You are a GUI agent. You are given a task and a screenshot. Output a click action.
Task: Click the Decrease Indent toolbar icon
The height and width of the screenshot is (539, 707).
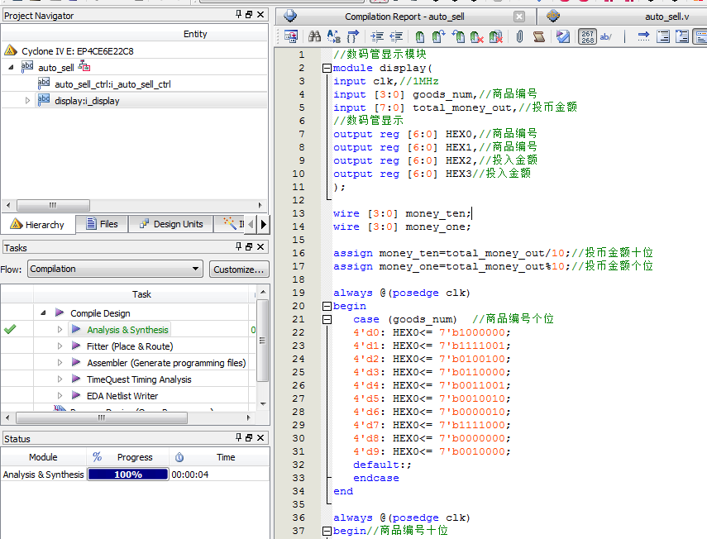(396, 36)
